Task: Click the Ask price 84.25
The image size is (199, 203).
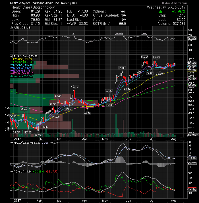Action: tap(58, 11)
